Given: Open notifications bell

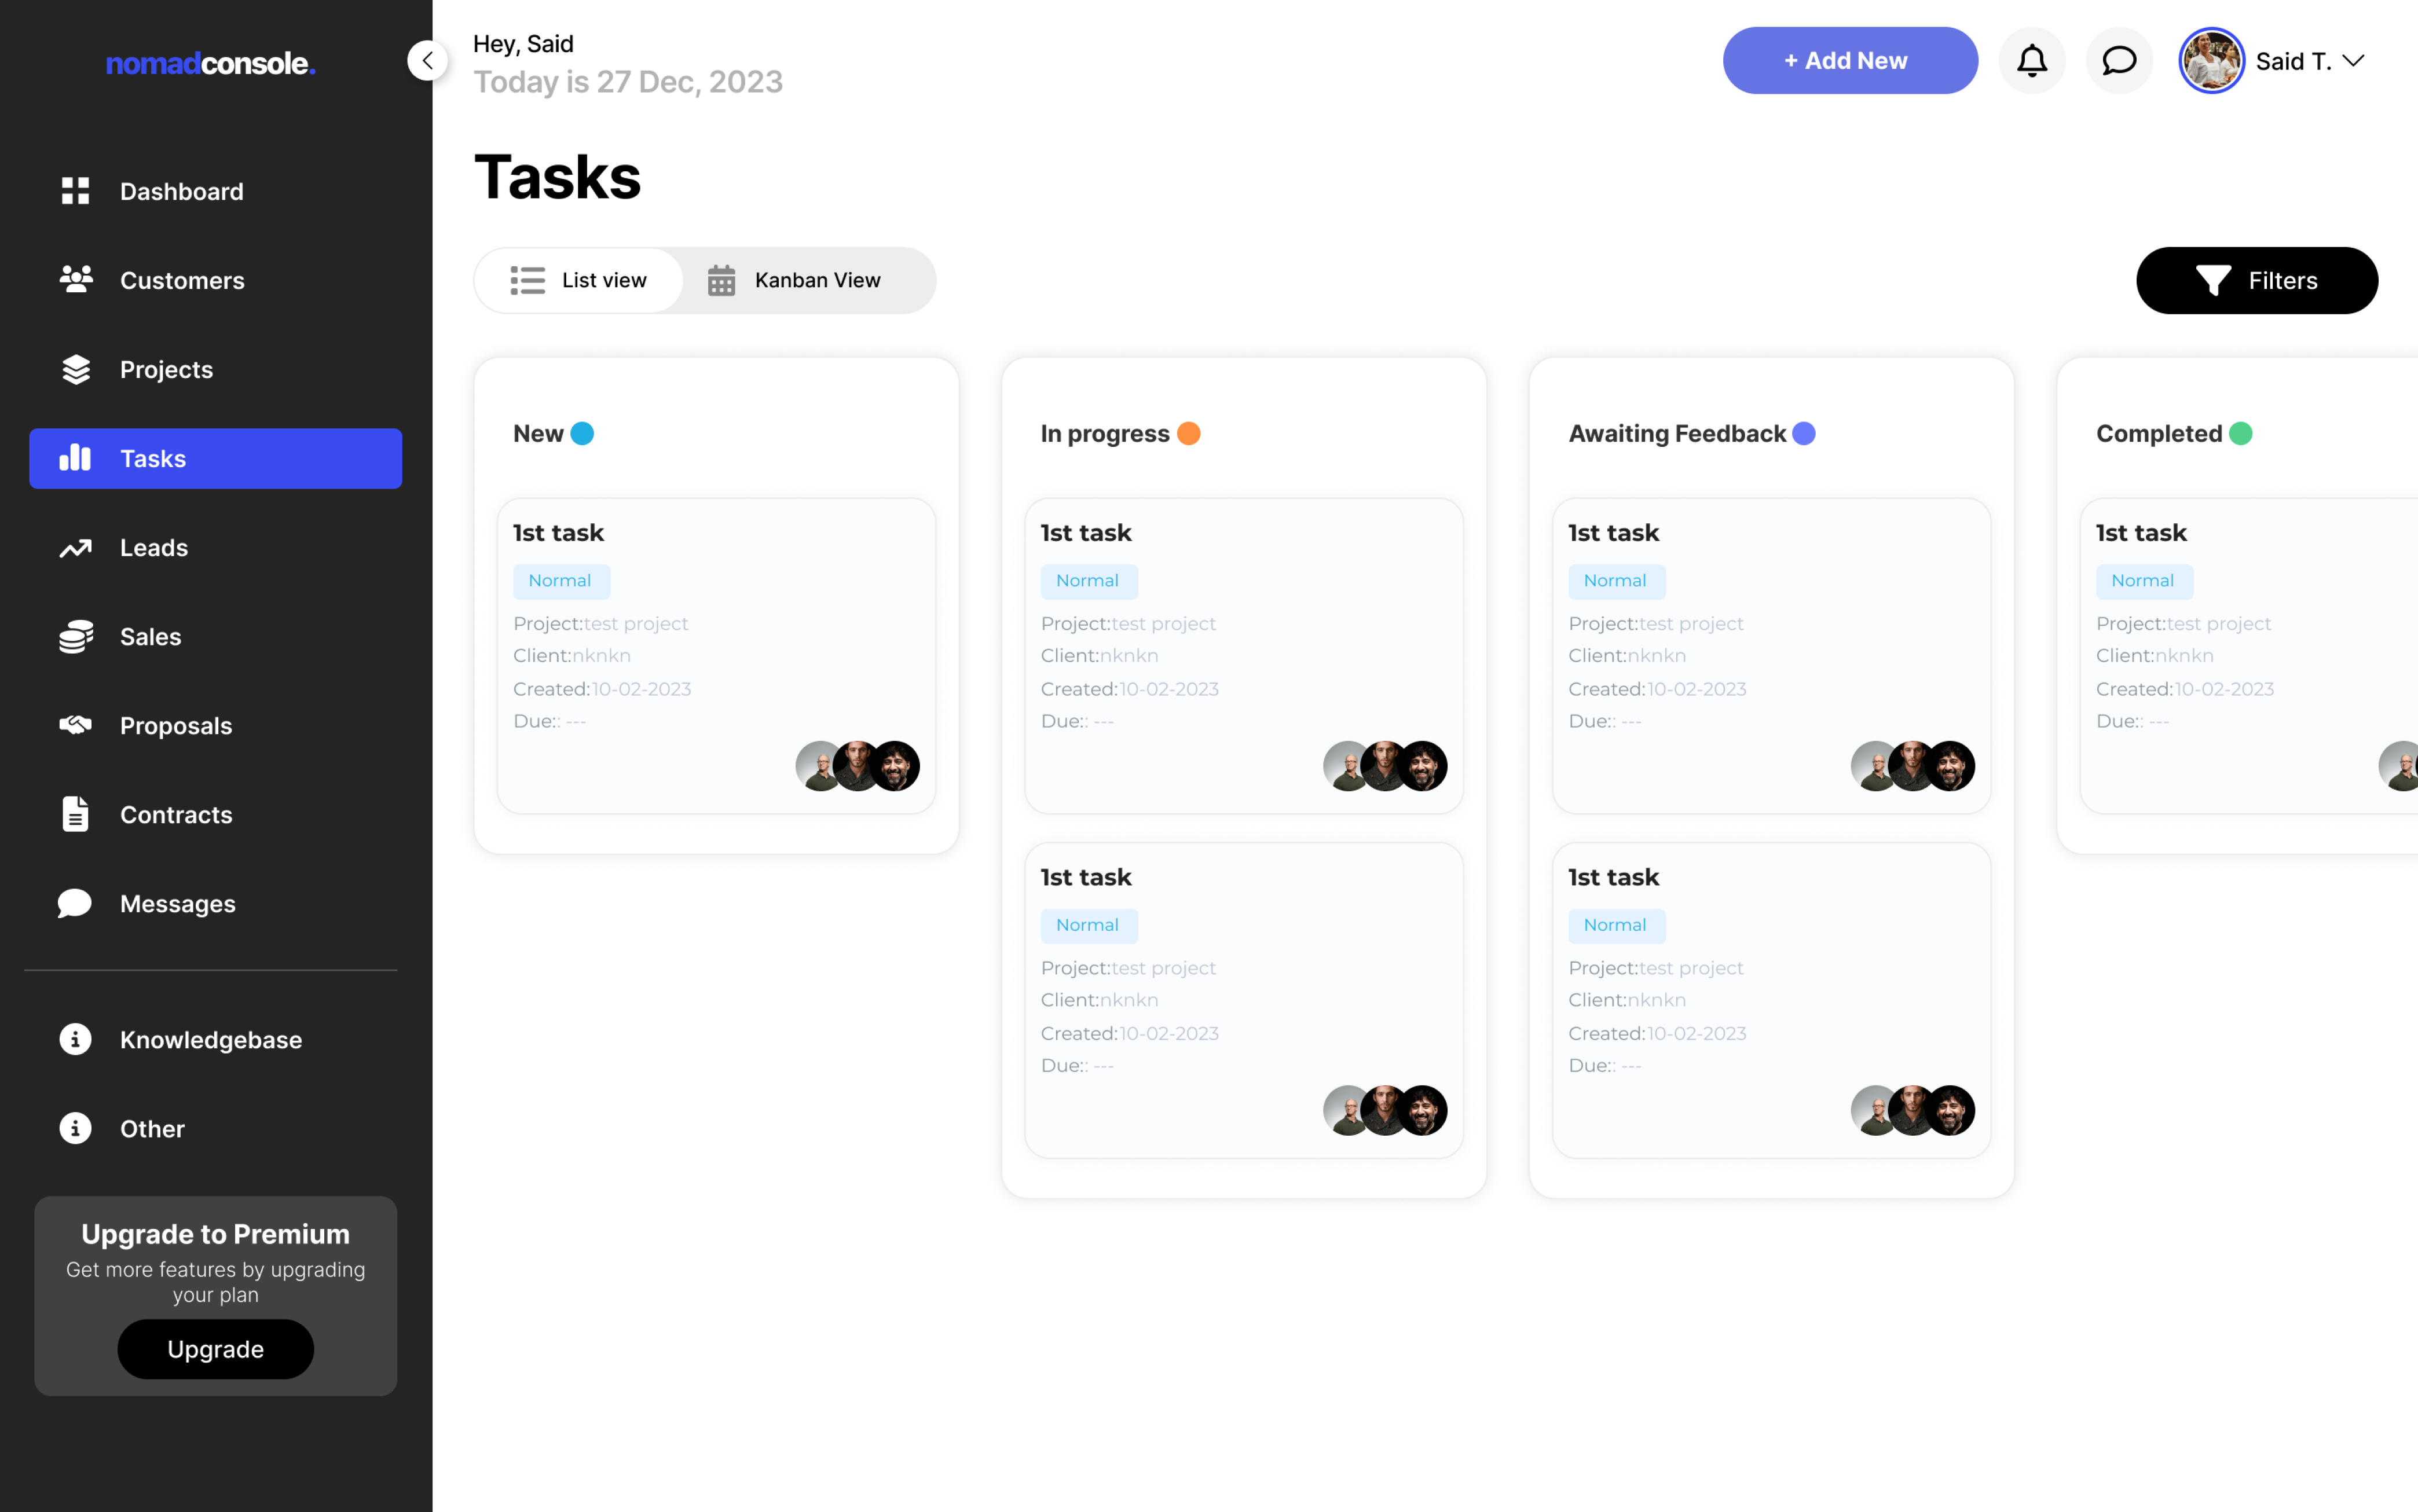Looking at the screenshot, I should [x=2032, y=61].
